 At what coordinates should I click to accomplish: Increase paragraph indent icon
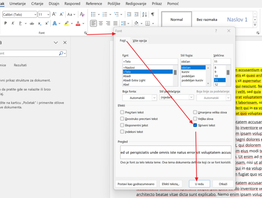coord(136,14)
